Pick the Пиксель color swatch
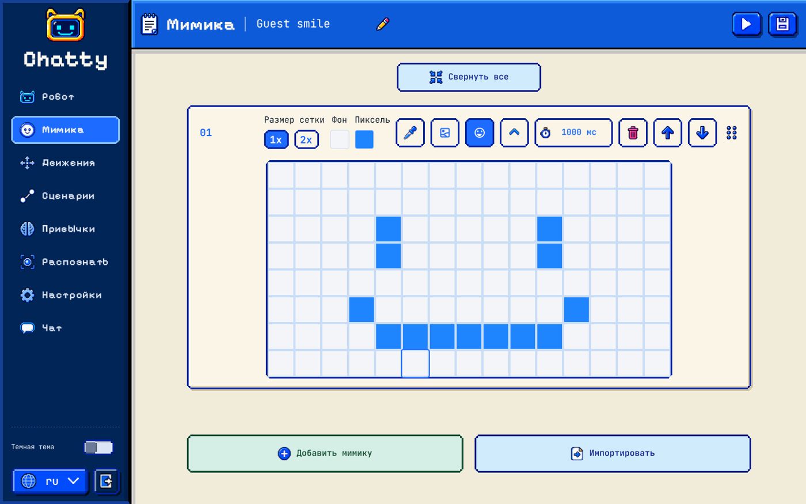This screenshot has width=806, height=504. click(x=364, y=139)
